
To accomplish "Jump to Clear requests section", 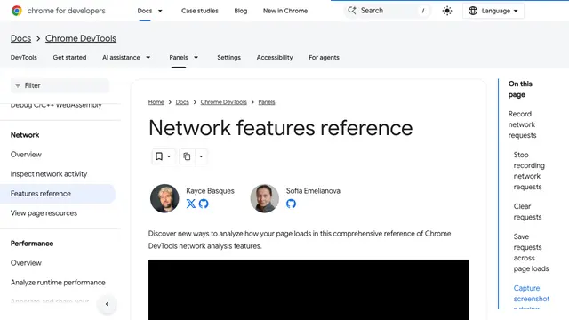I will coord(527,212).
